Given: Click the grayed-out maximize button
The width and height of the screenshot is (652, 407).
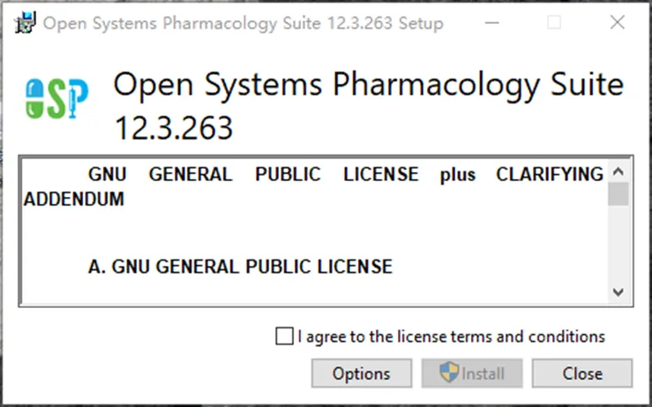Looking at the screenshot, I should [554, 22].
